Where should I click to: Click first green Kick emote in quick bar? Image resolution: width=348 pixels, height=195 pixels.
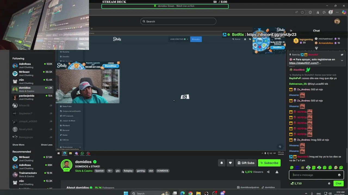292,168
